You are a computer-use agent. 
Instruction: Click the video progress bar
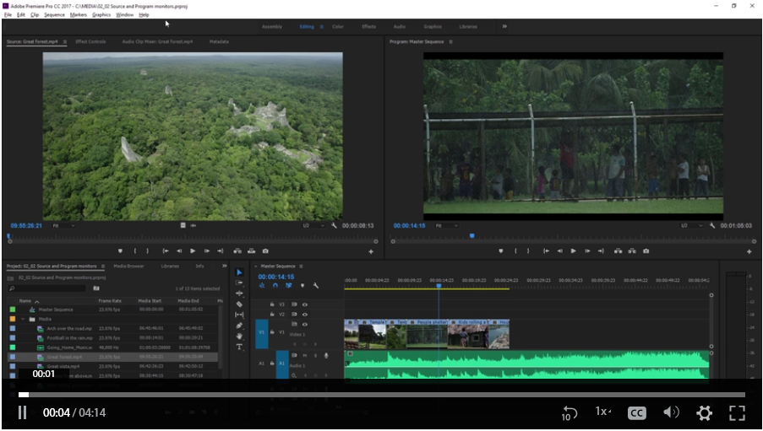(x=380, y=394)
